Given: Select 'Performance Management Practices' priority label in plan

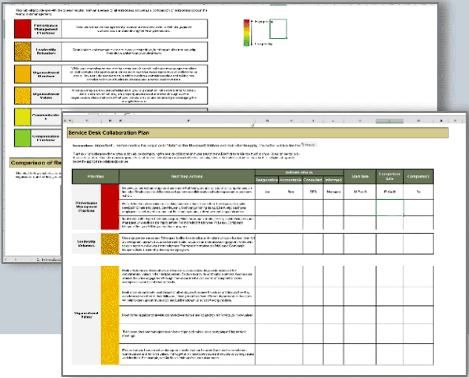Looking at the screenshot, I should (86, 207).
